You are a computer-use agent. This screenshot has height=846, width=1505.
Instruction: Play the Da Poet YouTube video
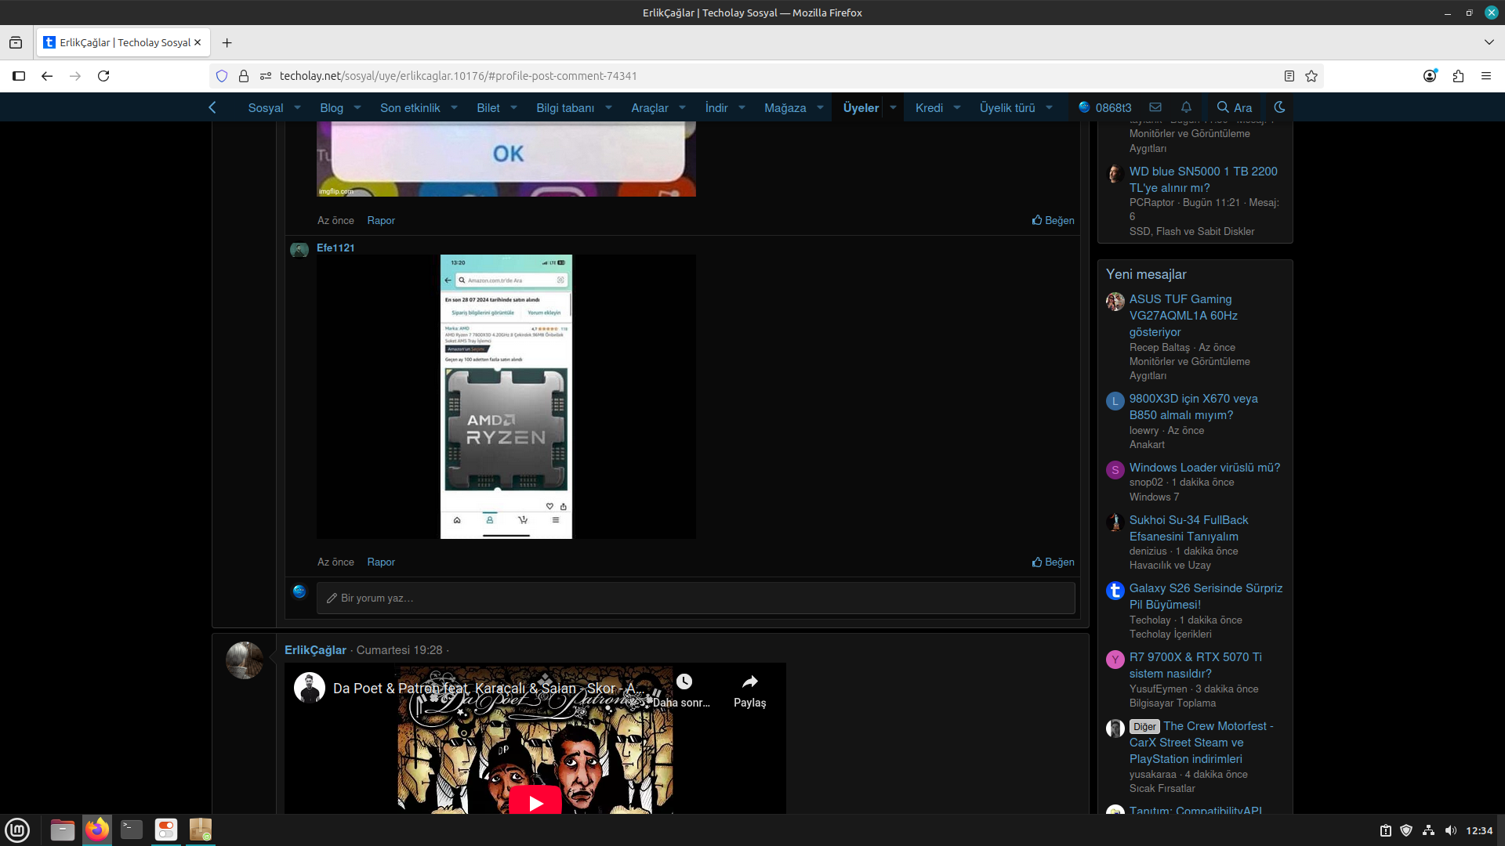tap(535, 802)
